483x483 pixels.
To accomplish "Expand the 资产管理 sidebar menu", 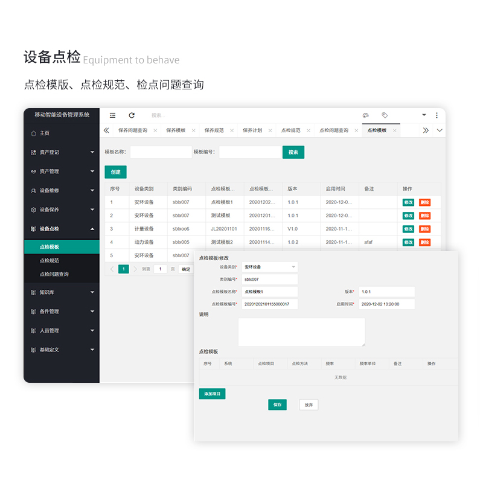I will [x=62, y=171].
